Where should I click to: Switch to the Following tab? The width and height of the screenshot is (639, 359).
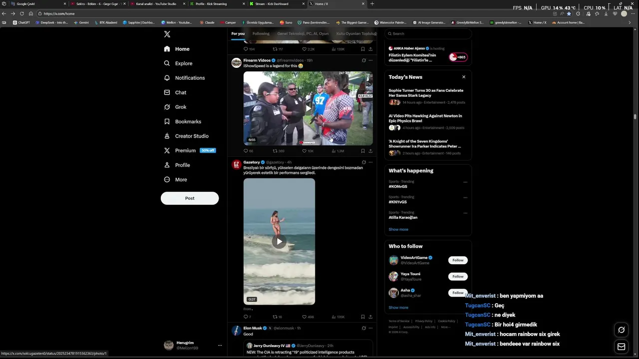pyautogui.click(x=261, y=33)
